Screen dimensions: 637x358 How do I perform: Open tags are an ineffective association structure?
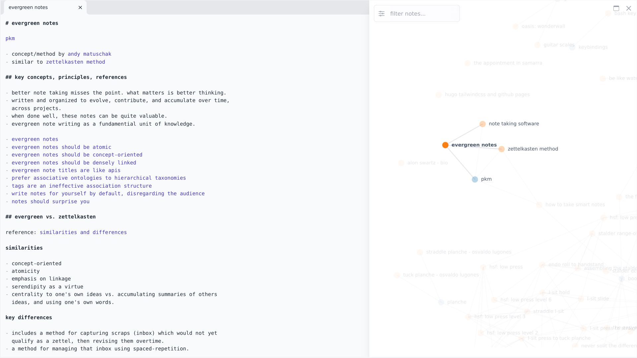(x=82, y=186)
